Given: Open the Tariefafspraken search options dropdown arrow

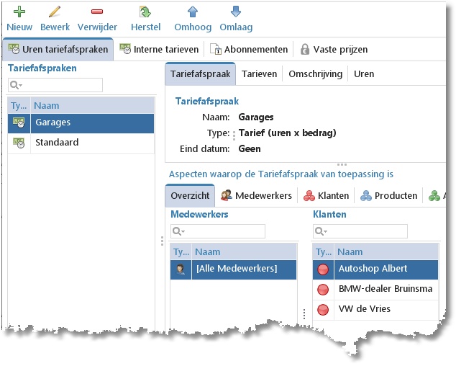Looking at the screenshot, I should [x=21, y=86].
